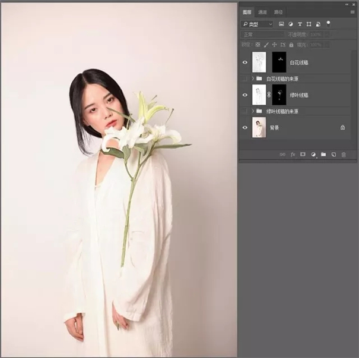This screenshot has height=358, width=359.
Task: Switch to the 路径 tab
Action: tap(278, 12)
